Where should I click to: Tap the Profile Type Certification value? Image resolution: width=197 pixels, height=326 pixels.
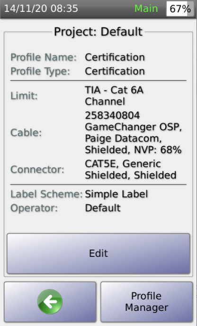tap(115, 71)
